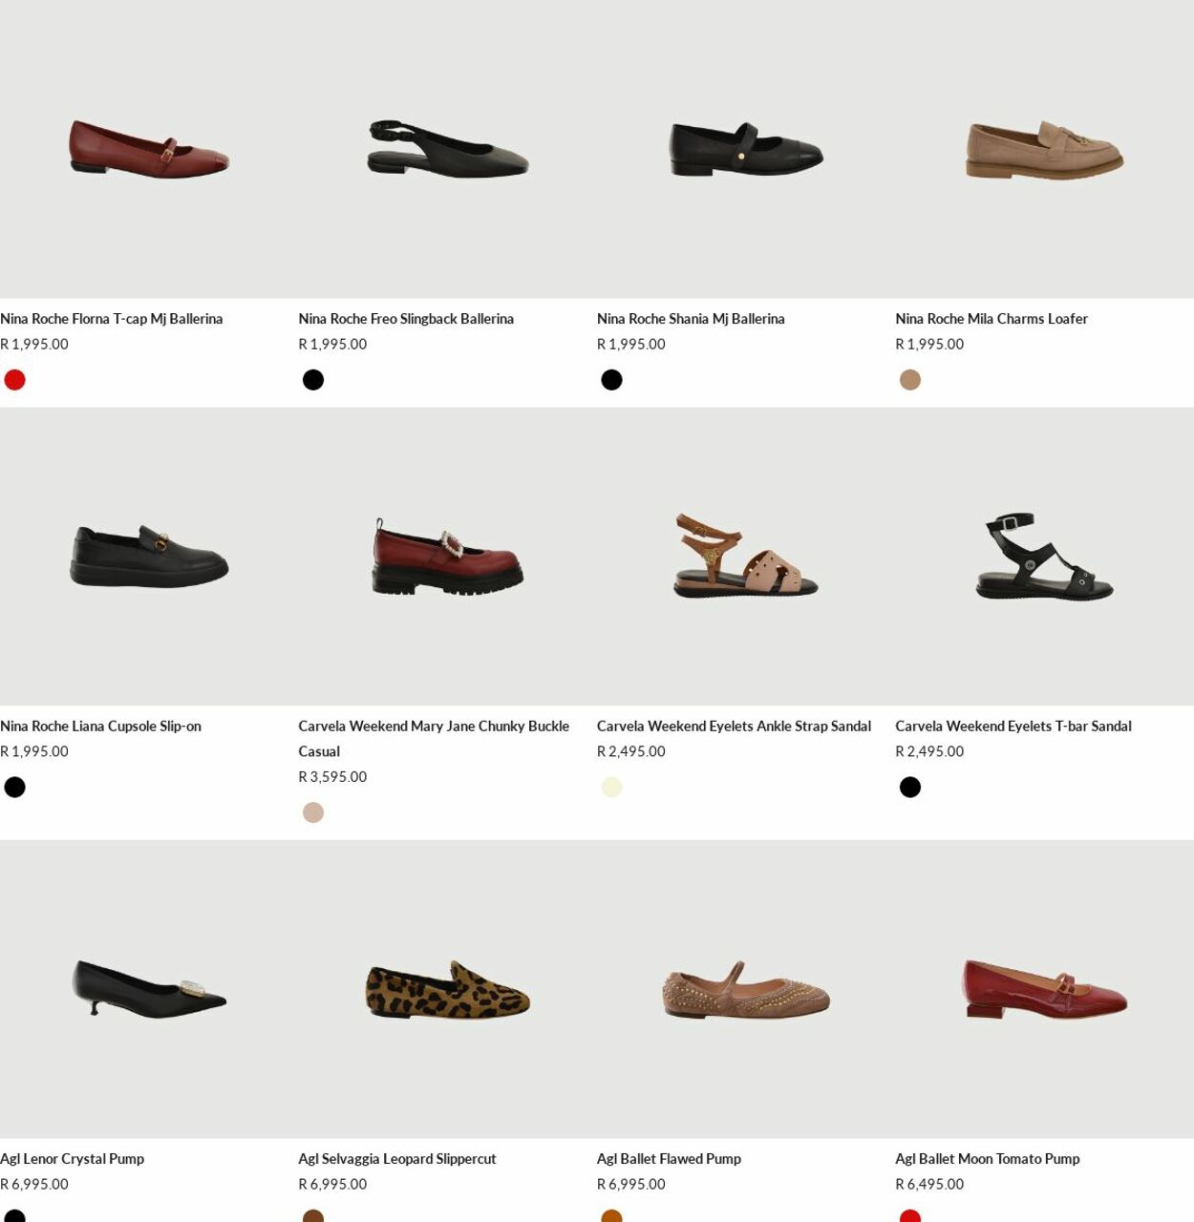1194x1222 pixels.
Task: Select black swatch for Agl Lenor Crystal Pump
Action: click(15, 1216)
